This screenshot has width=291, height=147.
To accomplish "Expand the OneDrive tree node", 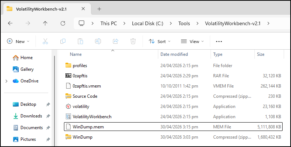I will coord(7,81).
